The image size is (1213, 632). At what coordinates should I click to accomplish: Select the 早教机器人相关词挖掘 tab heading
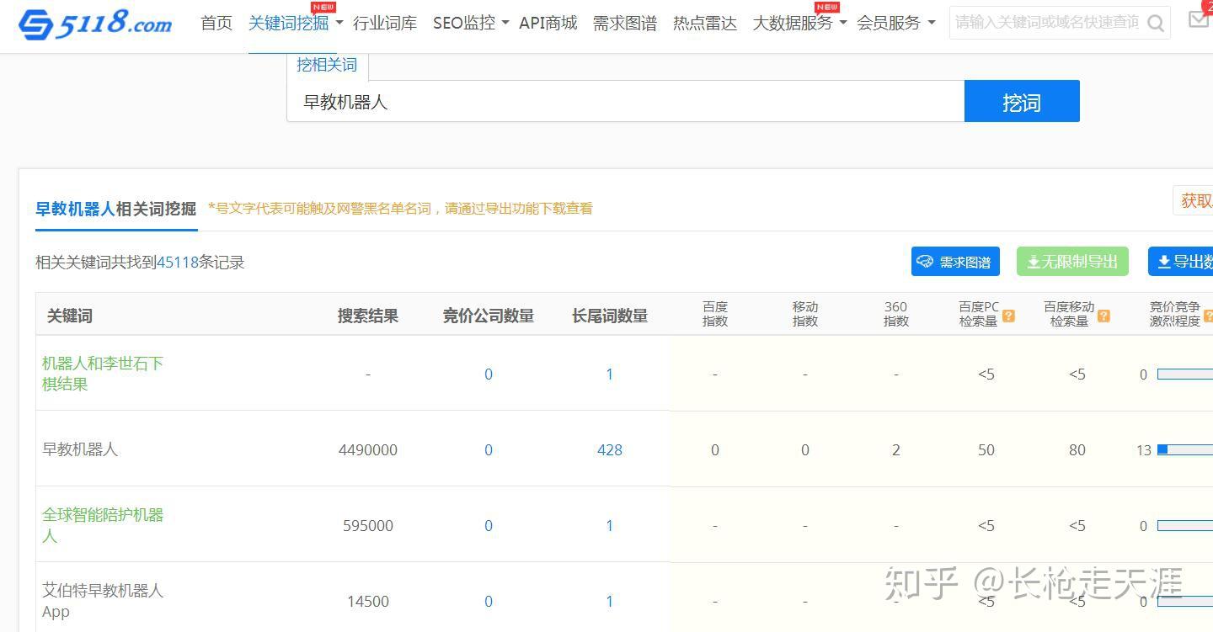(115, 209)
